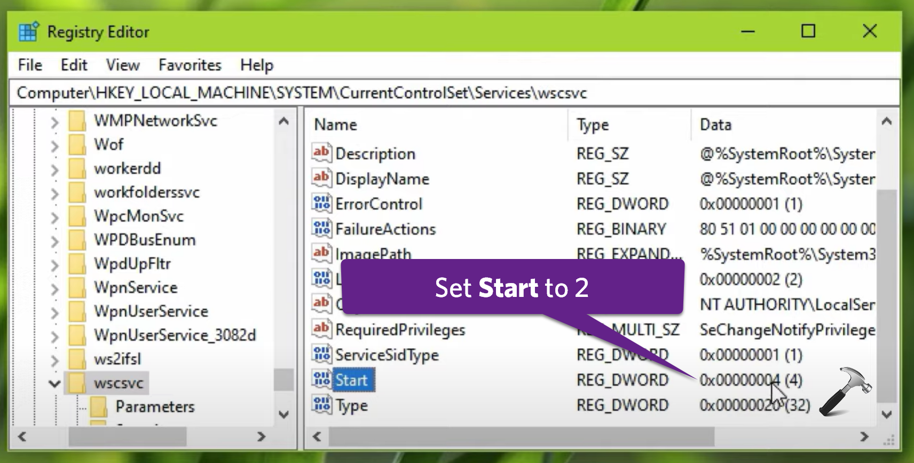Expand the ws2ifsl key
914x463 pixels.
coord(54,360)
